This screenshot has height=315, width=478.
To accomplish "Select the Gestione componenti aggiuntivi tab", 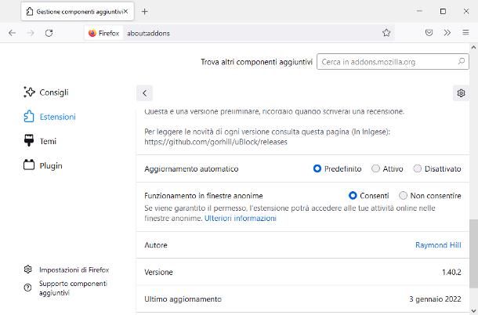I will [78, 12].
